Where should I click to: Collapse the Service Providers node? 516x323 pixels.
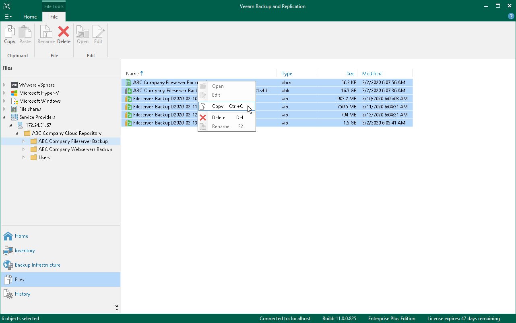4,117
